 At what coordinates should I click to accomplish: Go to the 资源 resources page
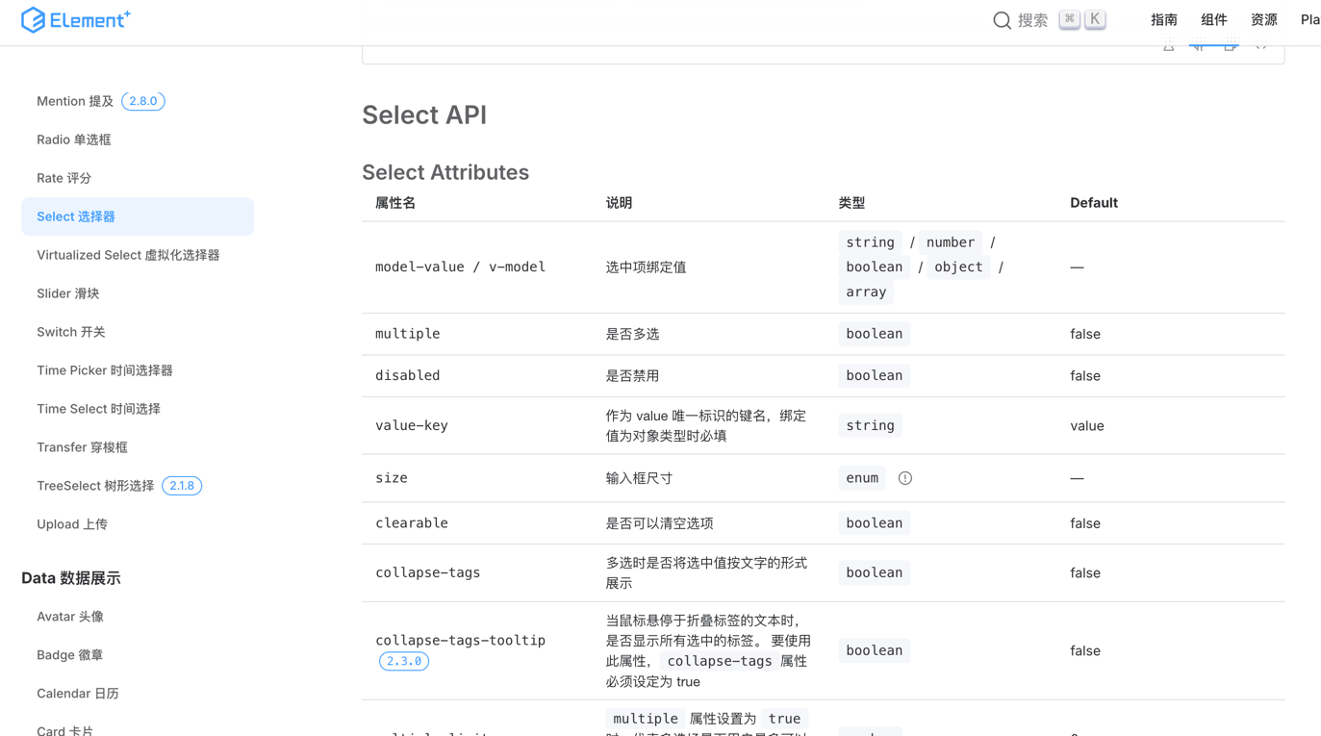[x=1263, y=20]
